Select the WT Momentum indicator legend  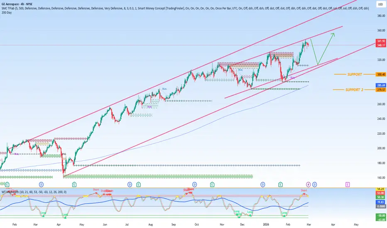[x=34, y=192]
